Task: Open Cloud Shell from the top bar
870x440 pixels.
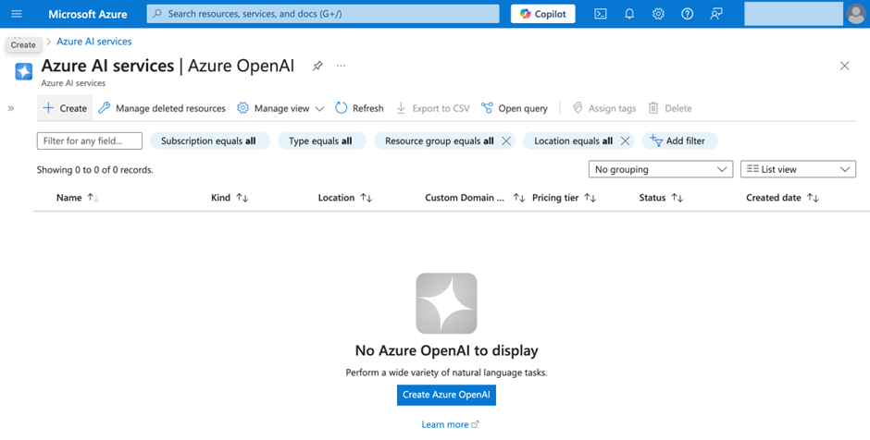Action: tap(601, 14)
